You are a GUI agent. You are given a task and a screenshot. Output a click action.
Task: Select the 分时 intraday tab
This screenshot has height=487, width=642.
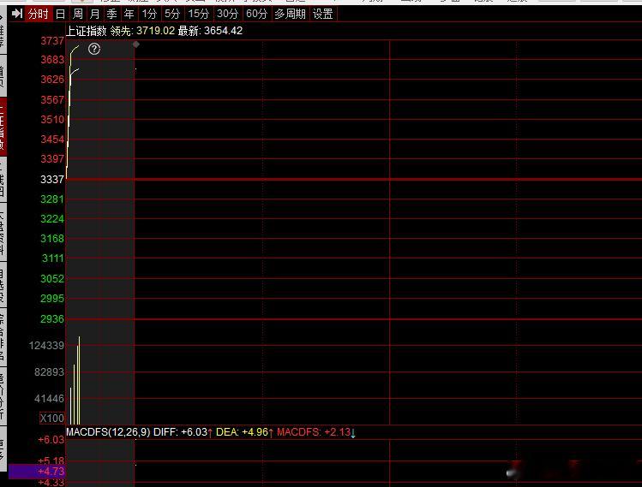[38, 14]
